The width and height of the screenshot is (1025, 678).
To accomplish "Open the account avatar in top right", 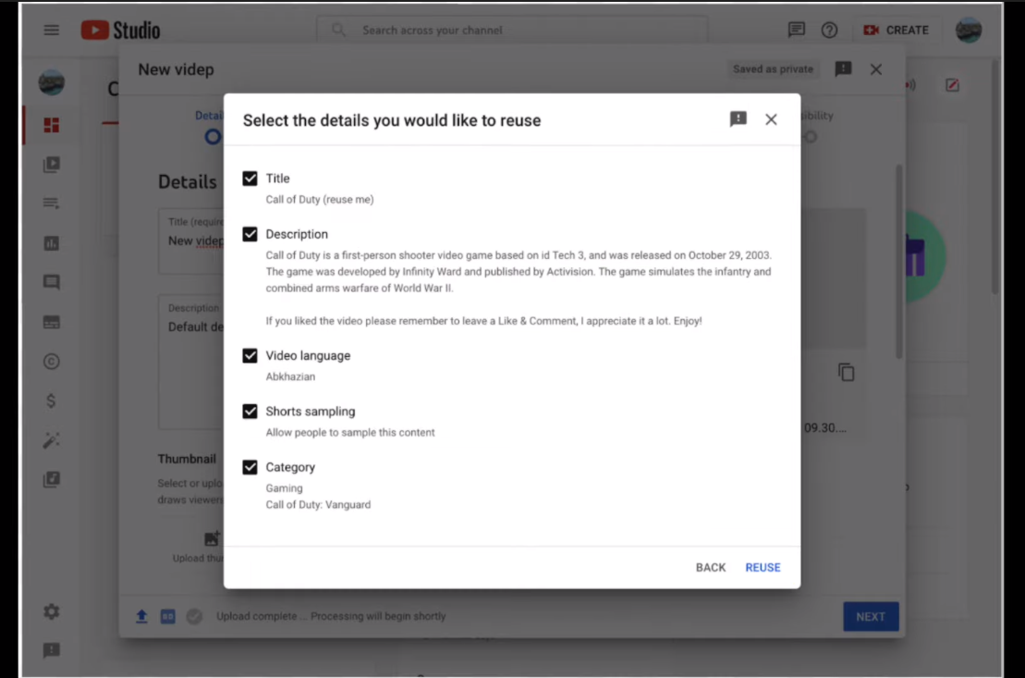I will 968,31.
